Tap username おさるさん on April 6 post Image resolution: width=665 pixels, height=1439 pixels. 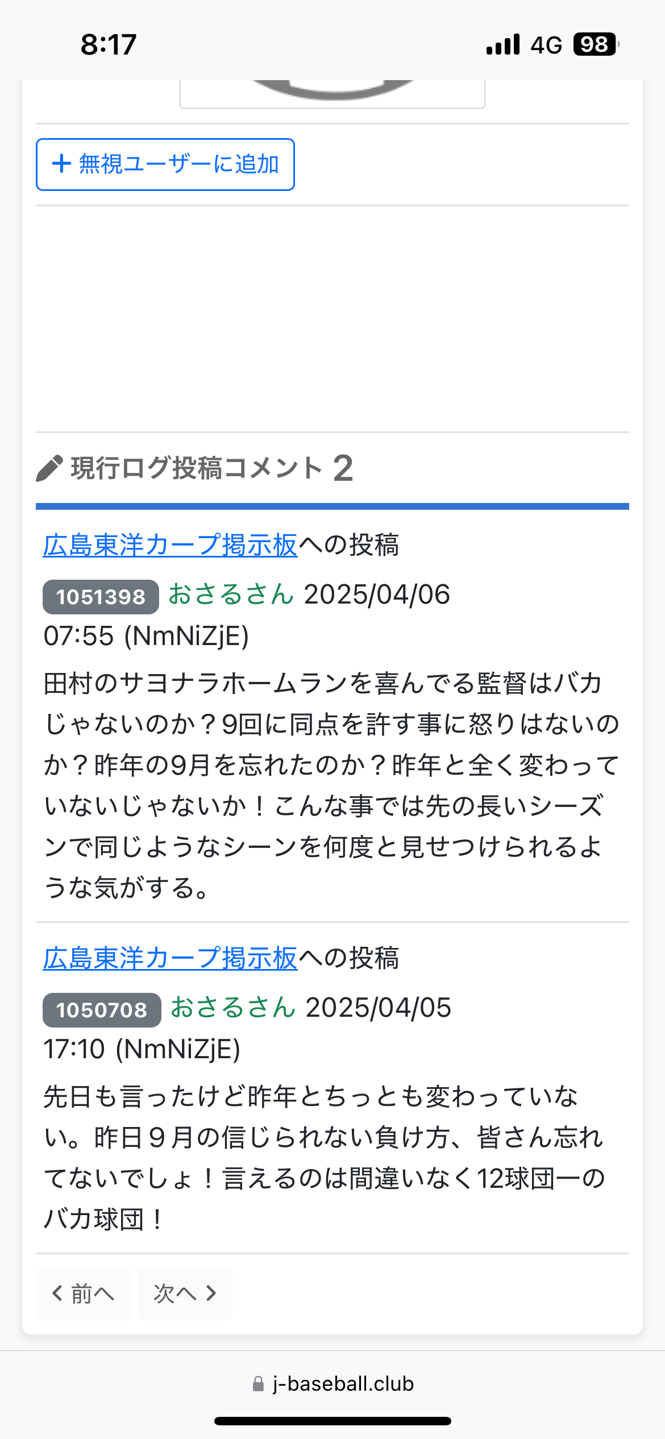click(x=231, y=594)
